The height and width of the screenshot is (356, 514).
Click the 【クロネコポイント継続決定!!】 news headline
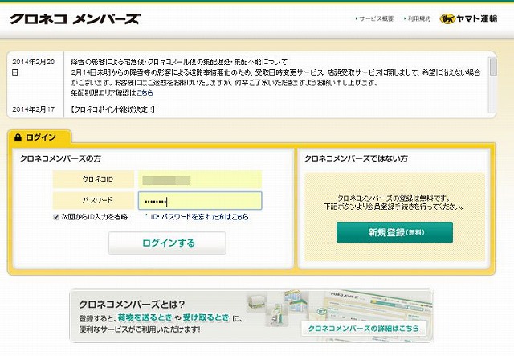pos(112,109)
